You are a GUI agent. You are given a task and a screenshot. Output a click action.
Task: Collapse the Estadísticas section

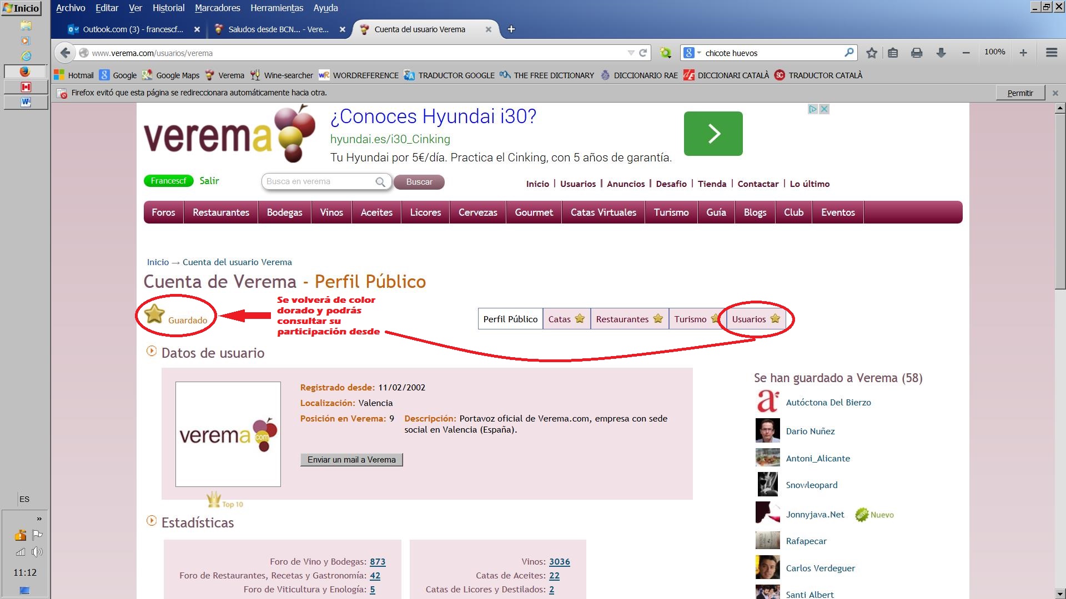point(151,521)
